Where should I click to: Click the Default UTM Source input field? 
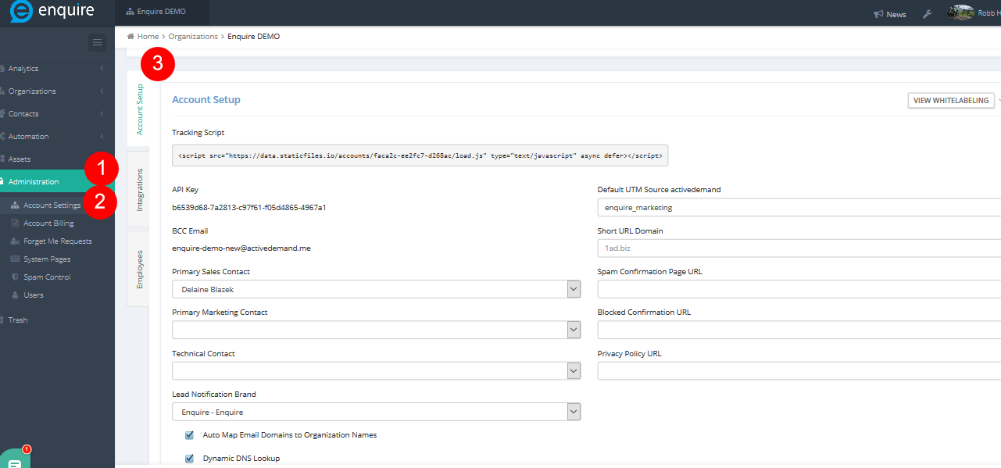click(799, 208)
